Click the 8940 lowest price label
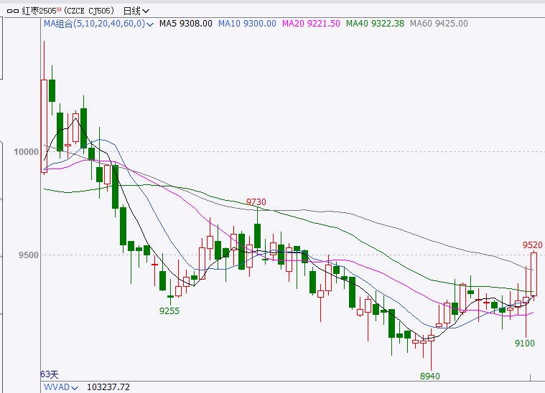The width and height of the screenshot is (545, 393). (x=430, y=376)
